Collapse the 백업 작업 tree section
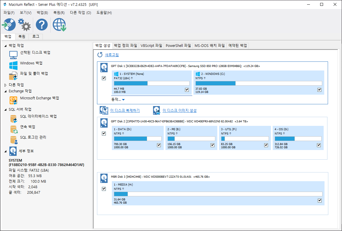The width and height of the screenshot is (342, 231). (x=6, y=46)
